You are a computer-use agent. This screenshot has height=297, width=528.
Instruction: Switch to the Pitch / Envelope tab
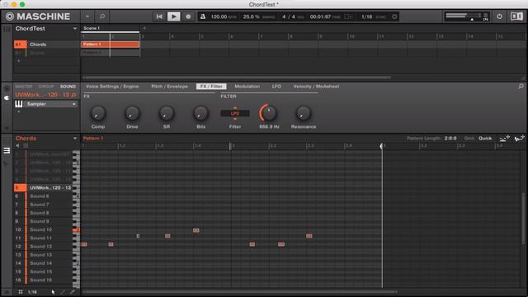[x=169, y=87]
